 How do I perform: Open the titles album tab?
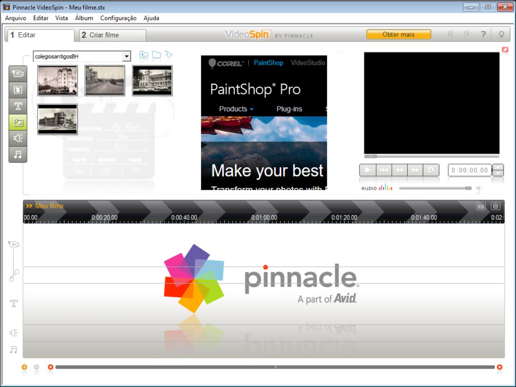(x=18, y=106)
